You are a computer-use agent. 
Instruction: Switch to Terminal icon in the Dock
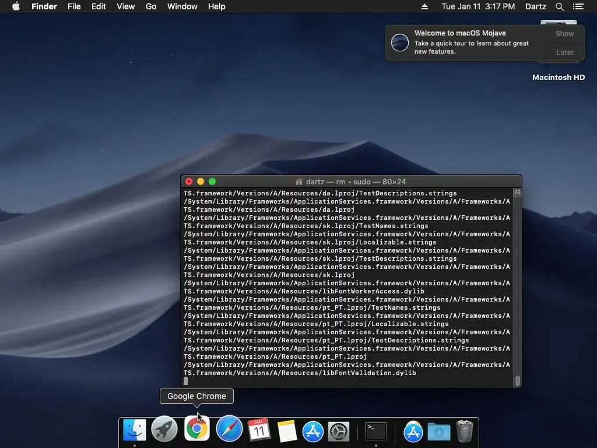point(376,432)
